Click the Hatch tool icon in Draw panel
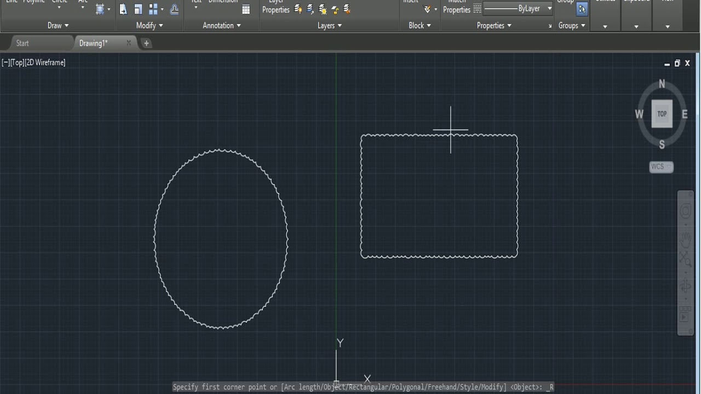 point(99,9)
